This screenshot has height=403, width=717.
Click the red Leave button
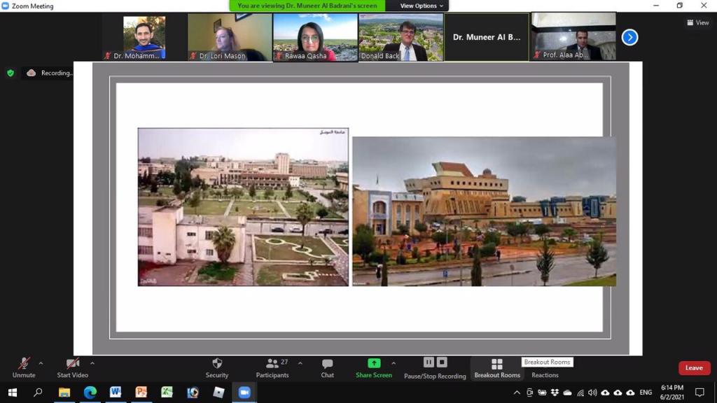click(x=694, y=368)
